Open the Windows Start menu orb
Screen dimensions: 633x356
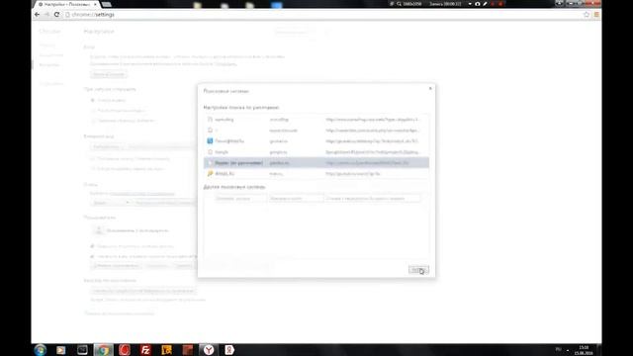tap(40, 349)
